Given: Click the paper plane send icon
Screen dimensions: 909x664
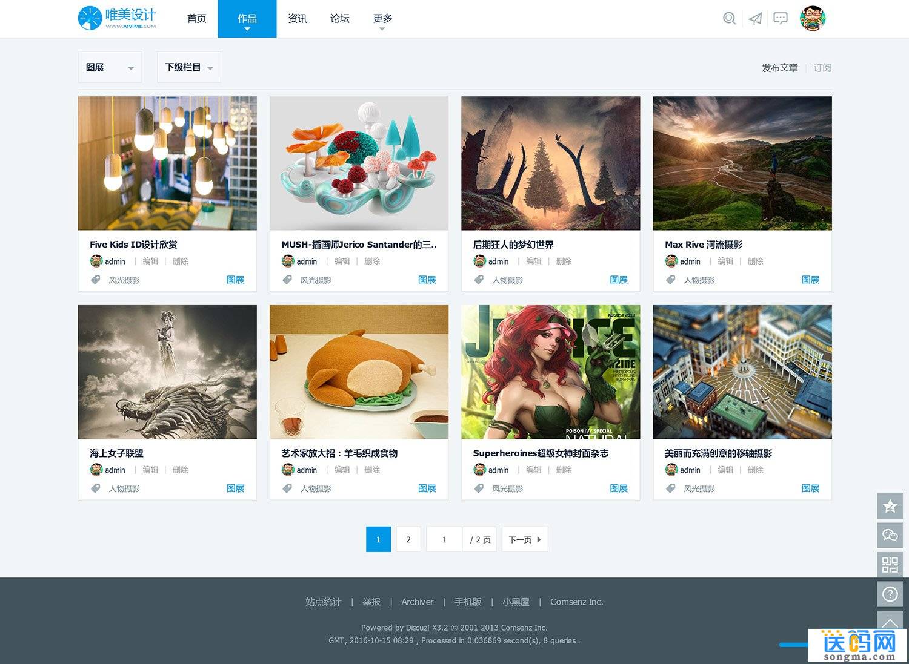Looking at the screenshot, I should click(x=755, y=19).
